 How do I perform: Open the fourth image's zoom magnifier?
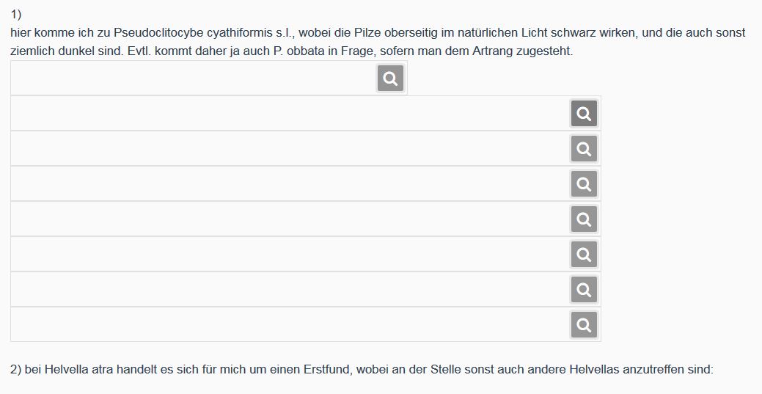[x=584, y=184]
